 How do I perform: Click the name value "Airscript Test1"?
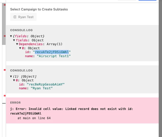[54, 56]
